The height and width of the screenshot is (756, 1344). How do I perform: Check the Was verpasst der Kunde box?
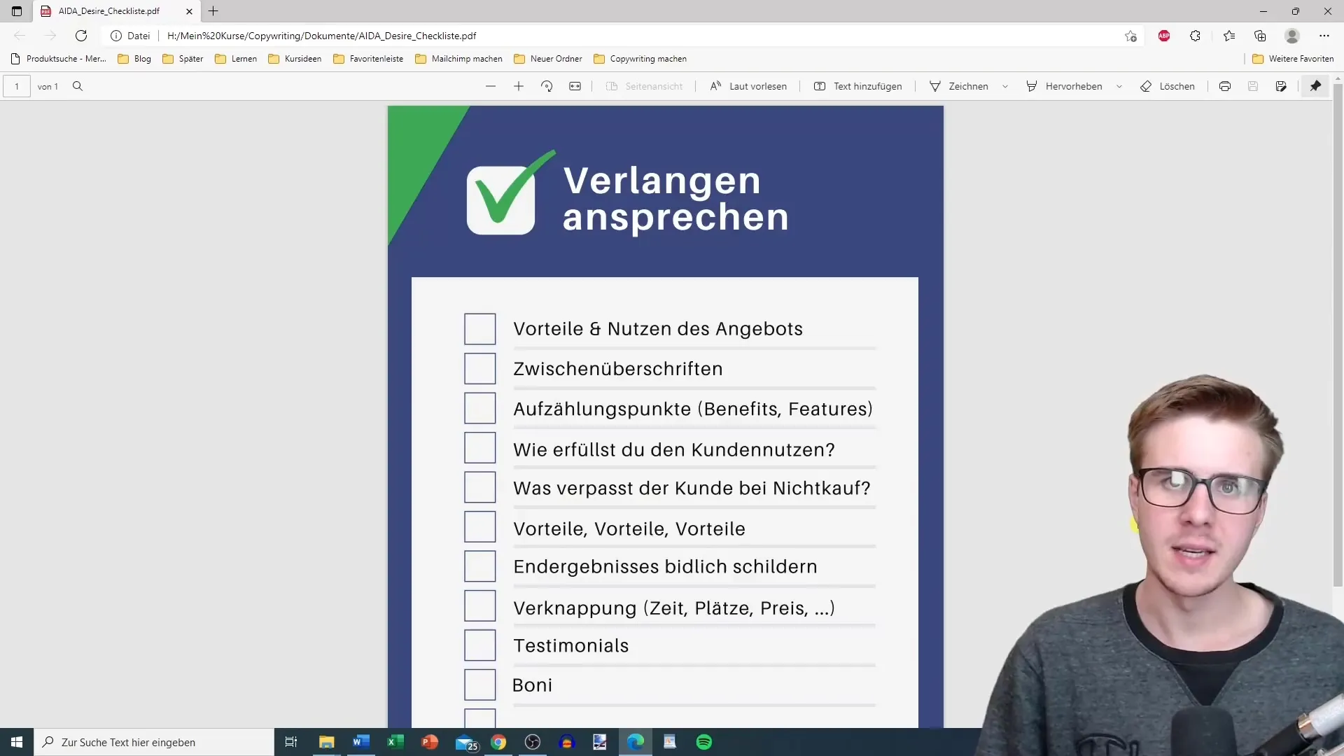click(x=480, y=487)
